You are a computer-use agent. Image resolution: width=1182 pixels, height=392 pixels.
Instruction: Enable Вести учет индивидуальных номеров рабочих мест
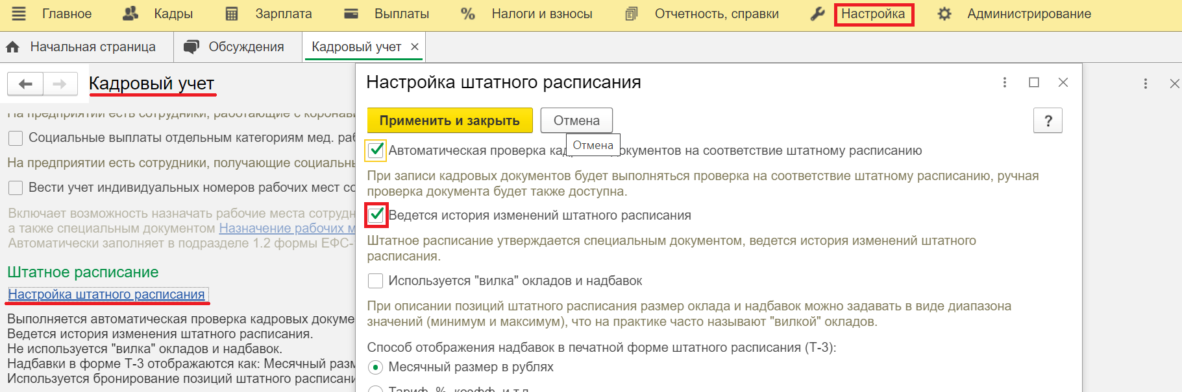[x=16, y=188]
